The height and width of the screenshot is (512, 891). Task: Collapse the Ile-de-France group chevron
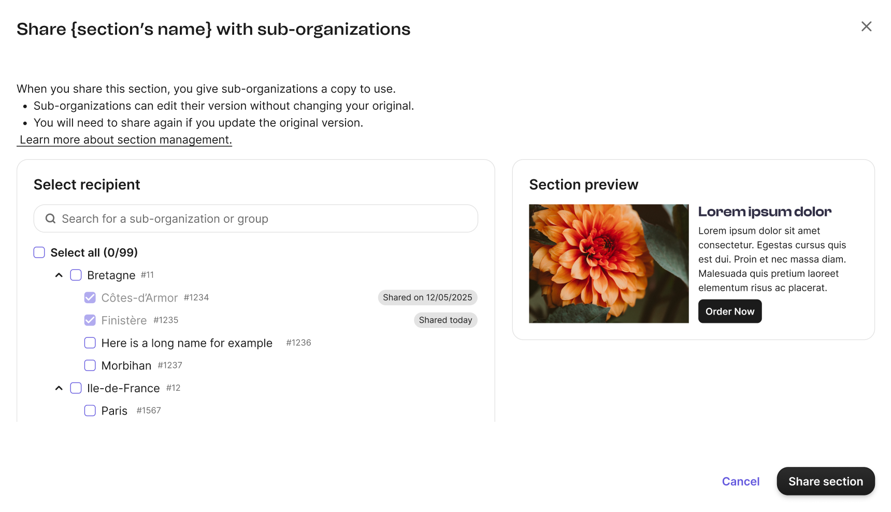[59, 388]
